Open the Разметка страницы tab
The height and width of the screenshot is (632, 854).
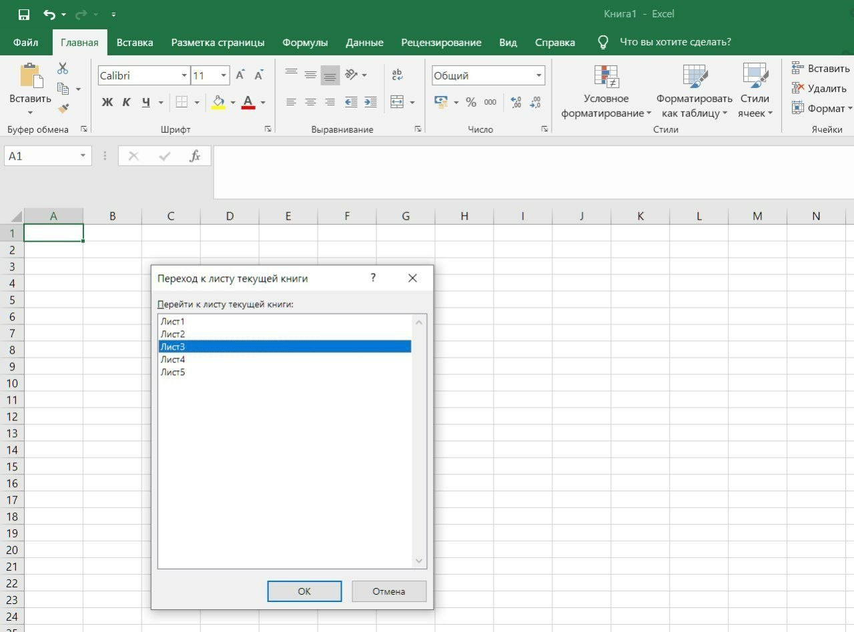[x=218, y=43]
